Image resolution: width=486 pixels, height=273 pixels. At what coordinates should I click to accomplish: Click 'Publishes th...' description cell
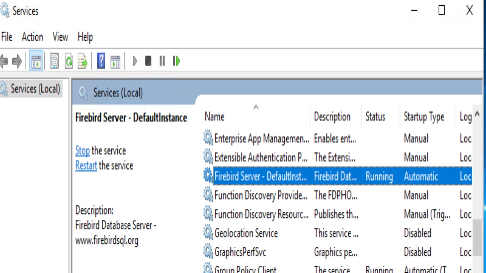point(336,214)
